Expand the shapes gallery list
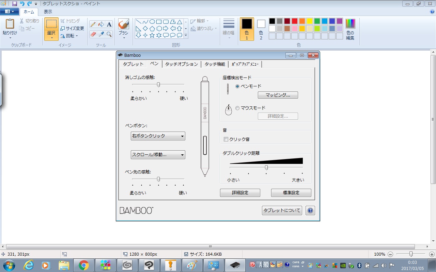The image size is (436, 272). point(186,35)
